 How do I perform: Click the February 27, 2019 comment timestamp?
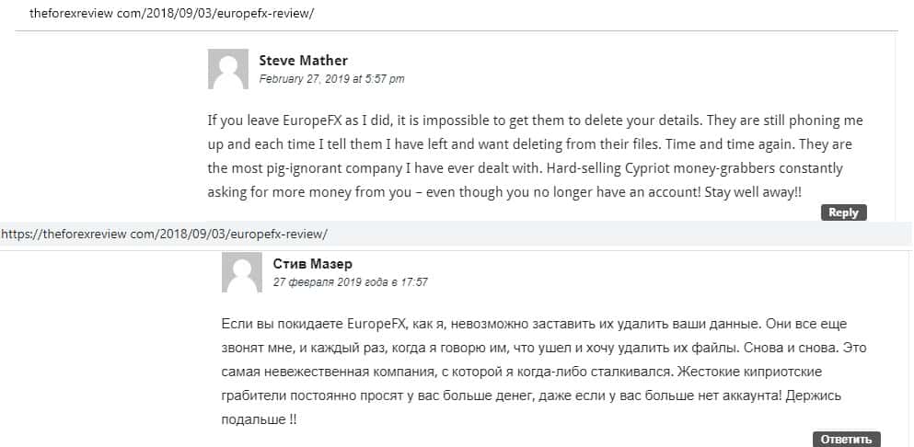click(x=331, y=80)
